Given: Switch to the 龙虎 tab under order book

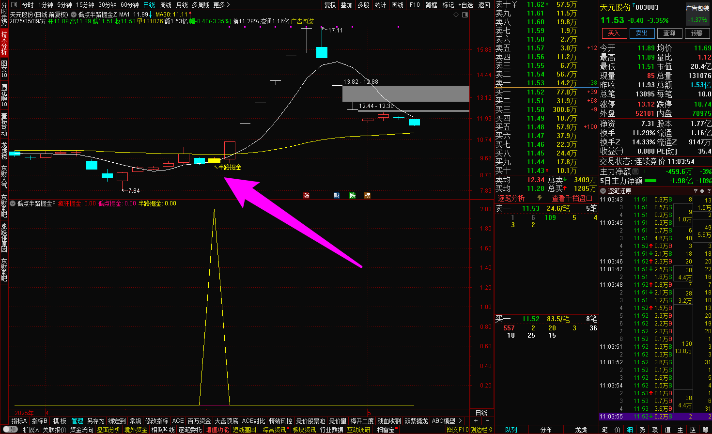Looking at the screenshot, I should pyautogui.click(x=581, y=430).
